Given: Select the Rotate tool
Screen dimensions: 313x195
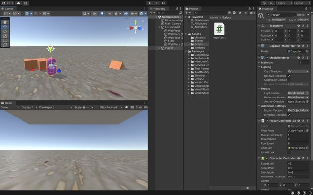Looking at the screenshot, I should pyautogui.click(x=5, y=31).
